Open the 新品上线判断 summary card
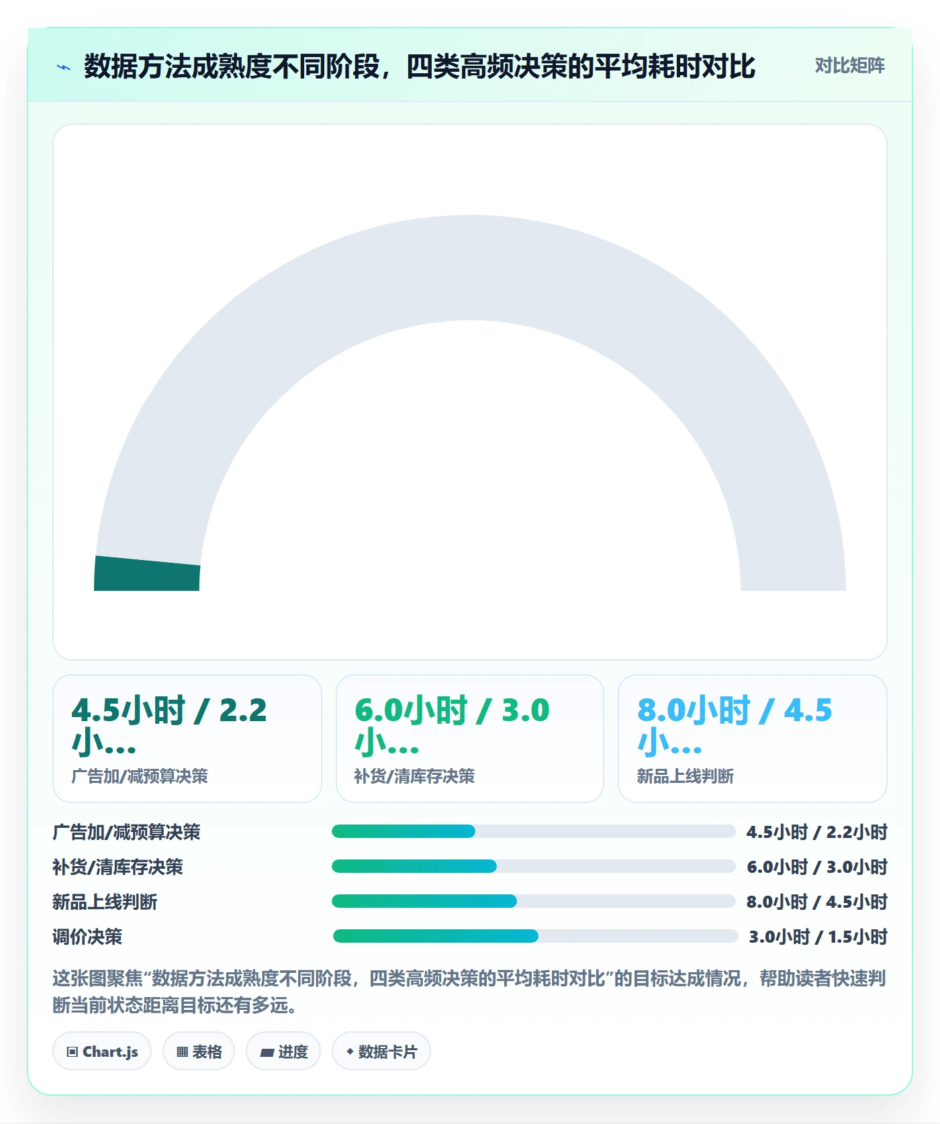Image resolution: width=940 pixels, height=1124 pixels. tap(753, 738)
